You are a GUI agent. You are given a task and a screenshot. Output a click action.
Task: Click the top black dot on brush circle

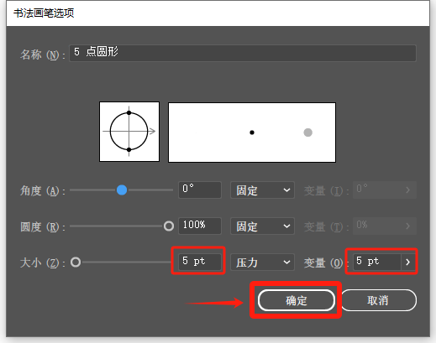coord(129,112)
